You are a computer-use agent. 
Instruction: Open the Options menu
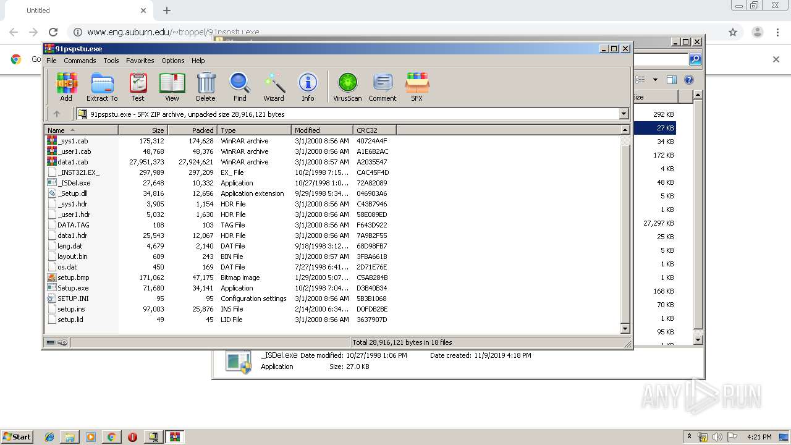173,61
